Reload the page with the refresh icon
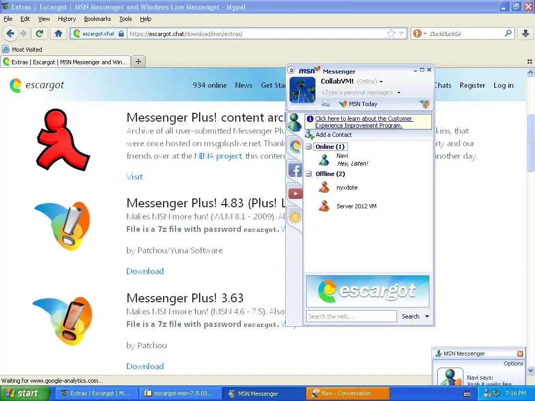The width and height of the screenshot is (535, 401). pos(40,33)
